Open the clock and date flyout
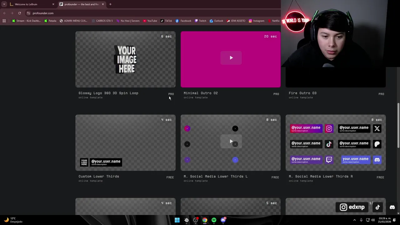 pos(384,220)
